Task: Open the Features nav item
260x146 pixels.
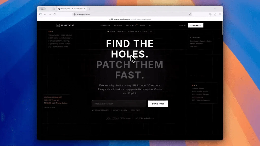Action: [x=105, y=26]
